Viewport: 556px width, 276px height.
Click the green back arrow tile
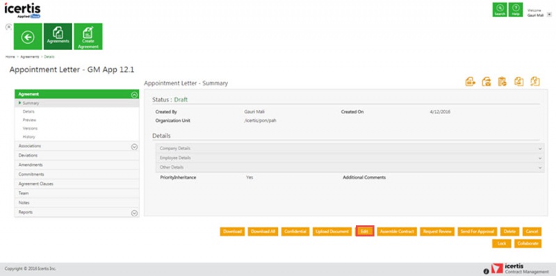(28, 37)
